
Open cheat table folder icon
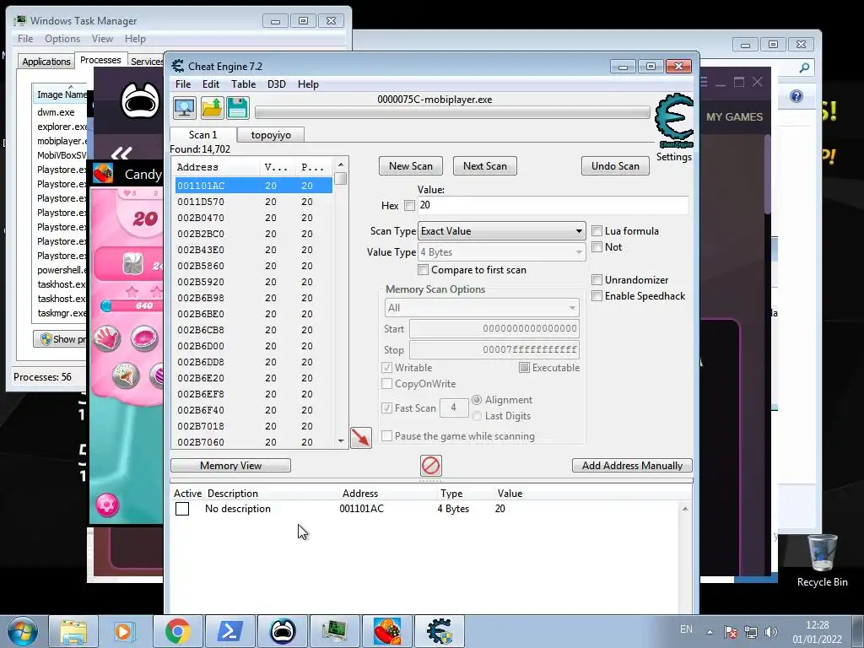click(x=212, y=108)
